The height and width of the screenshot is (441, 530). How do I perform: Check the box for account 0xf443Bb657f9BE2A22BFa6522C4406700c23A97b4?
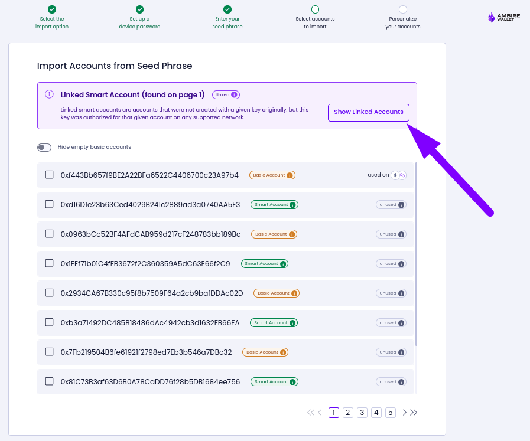coord(50,175)
